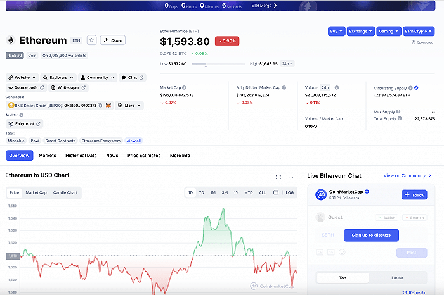This screenshot has width=444, height=295.
Task: Toggle LOG scale on the chart
Action: coord(289,192)
